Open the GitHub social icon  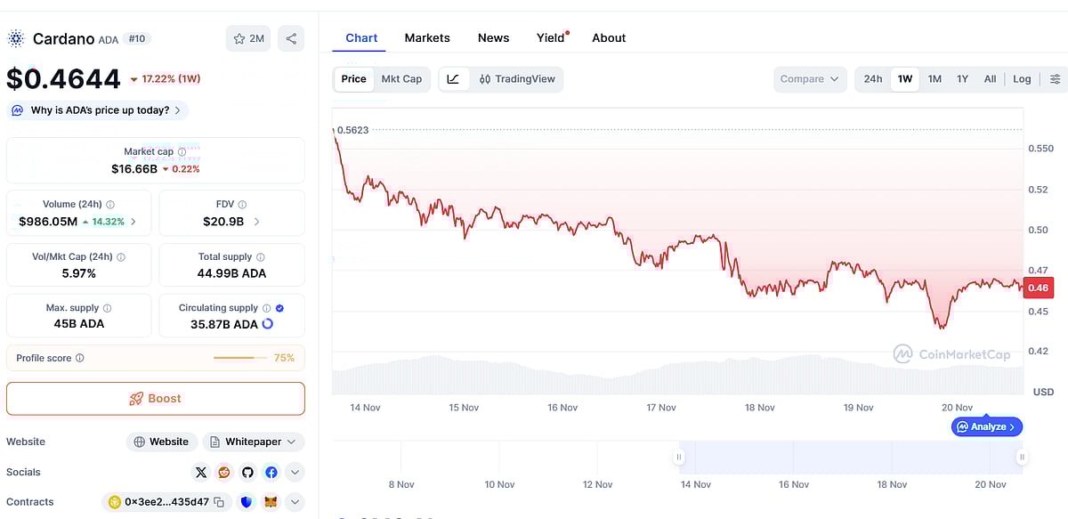click(x=247, y=472)
